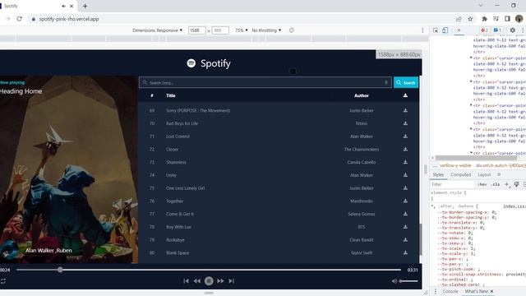Show more DevTools tabs chevron
The height and width of the screenshot is (296, 526).
tap(459, 30)
